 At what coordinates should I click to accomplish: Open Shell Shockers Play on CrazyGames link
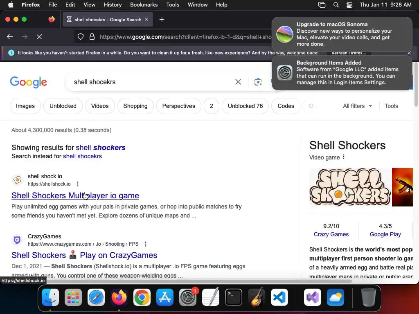(84, 255)
